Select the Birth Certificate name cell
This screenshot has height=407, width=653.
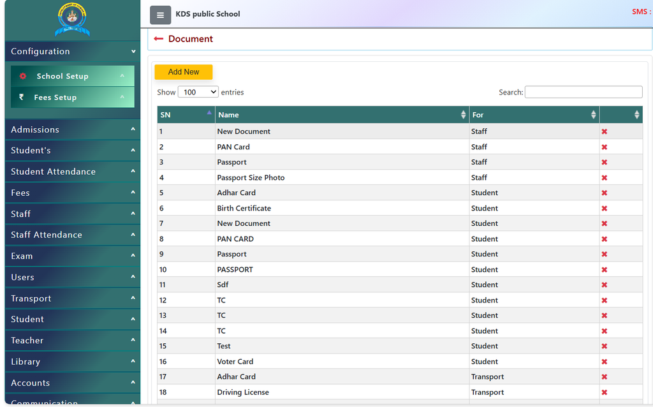click(x=342, y=209)
